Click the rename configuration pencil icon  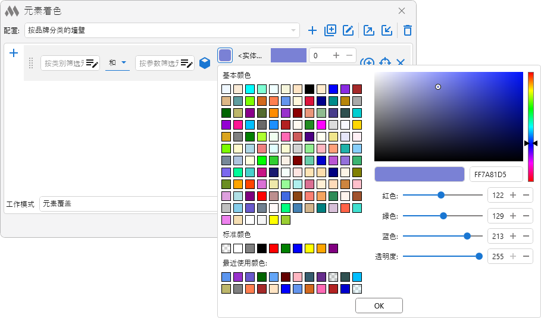click(x=348, y=30)
